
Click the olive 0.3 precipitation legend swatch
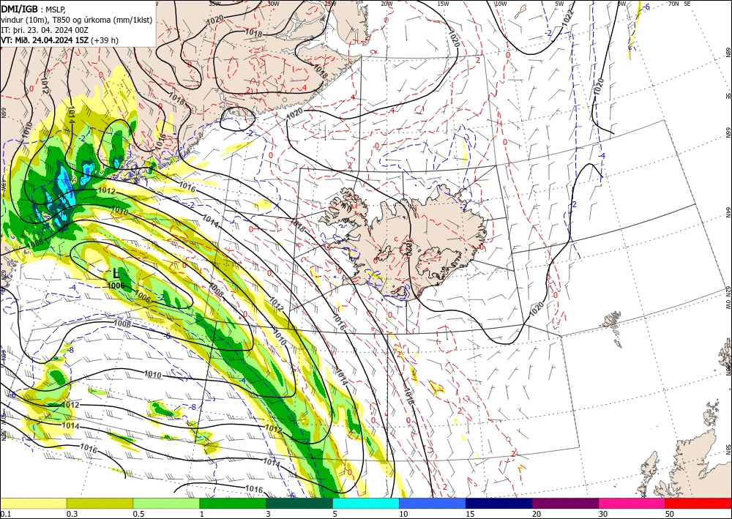[100, 503]
